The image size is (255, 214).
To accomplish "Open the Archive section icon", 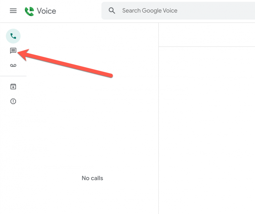I will 13,87.
